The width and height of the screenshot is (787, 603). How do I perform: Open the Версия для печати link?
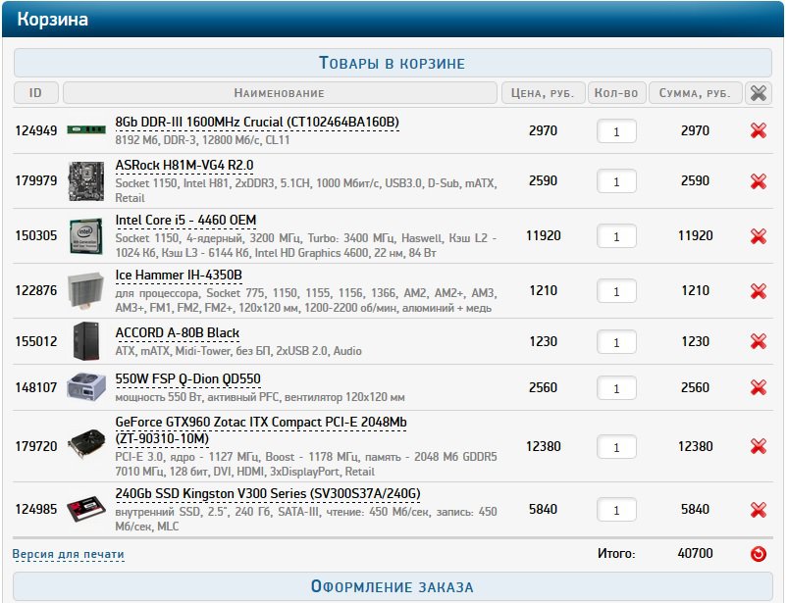point(69,554)
